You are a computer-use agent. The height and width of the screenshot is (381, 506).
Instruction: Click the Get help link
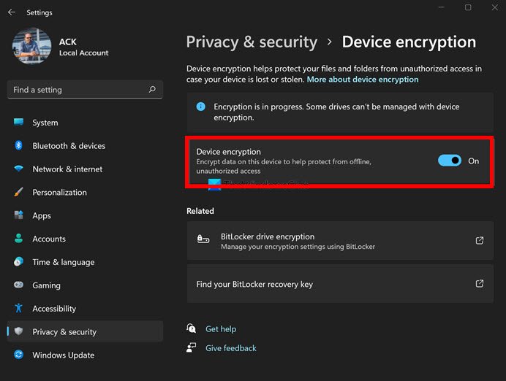pos(221,329)
